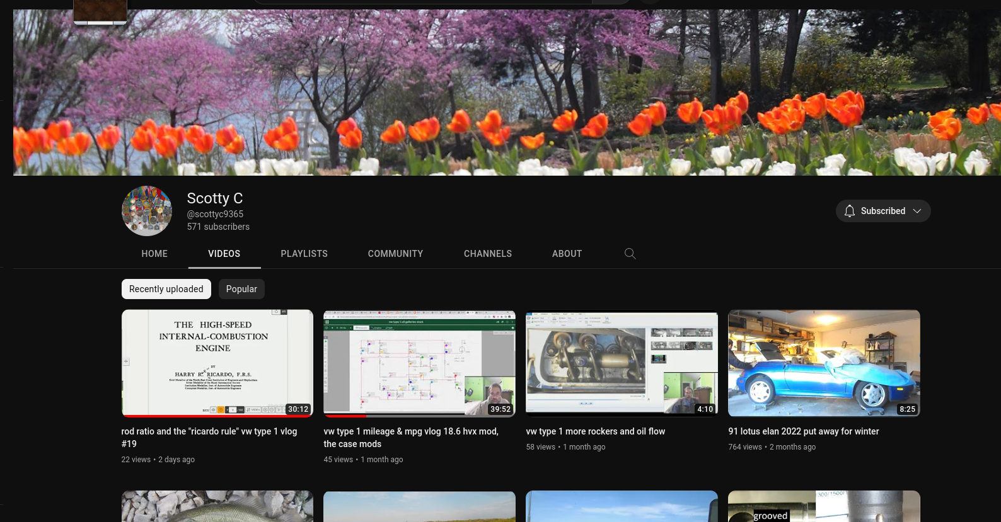Image resolution: width=1001 pixels, height=522 pixels.
Task: Expand the Subscribed dropdown chevron
Action: point(917,211)
